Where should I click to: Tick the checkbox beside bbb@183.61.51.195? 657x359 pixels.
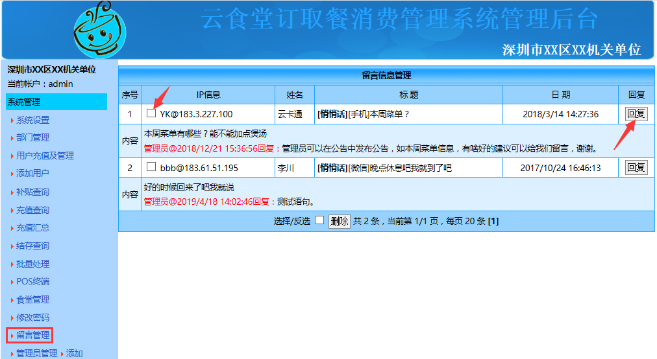pyautogui.click(x=151, y=167)
